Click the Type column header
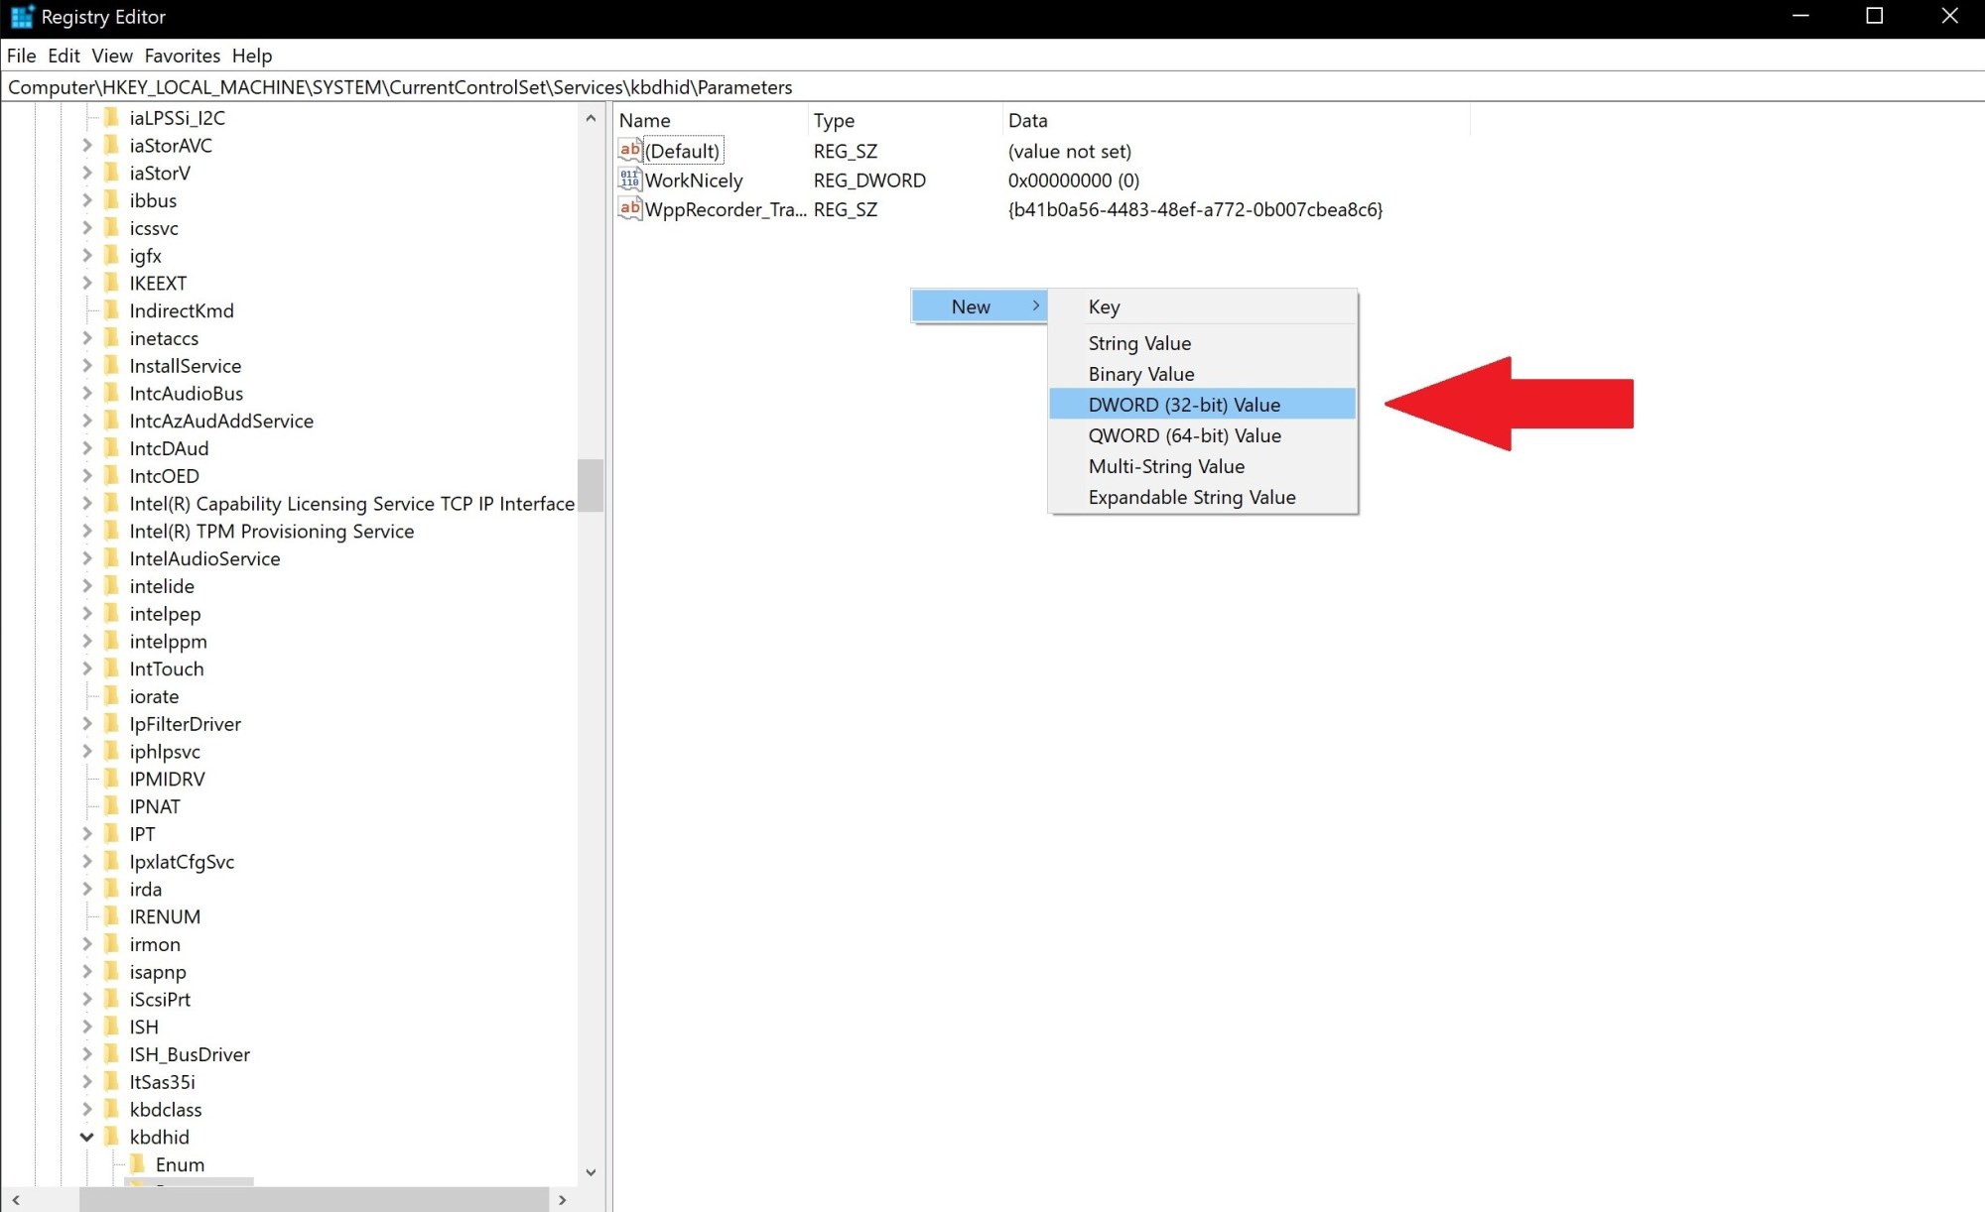Image resolution: width=1985 pixels, height=1212 pixels. [904, 120]
